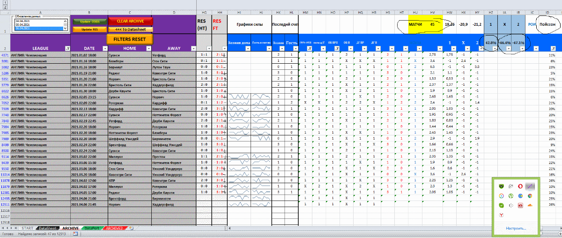Click the Настроить... link in tray popup
The height and width of the screenshot is (238, 562).
[x=516, y=229]
